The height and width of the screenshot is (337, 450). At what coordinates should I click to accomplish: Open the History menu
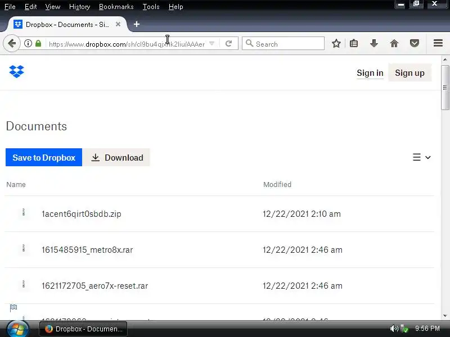79,7
